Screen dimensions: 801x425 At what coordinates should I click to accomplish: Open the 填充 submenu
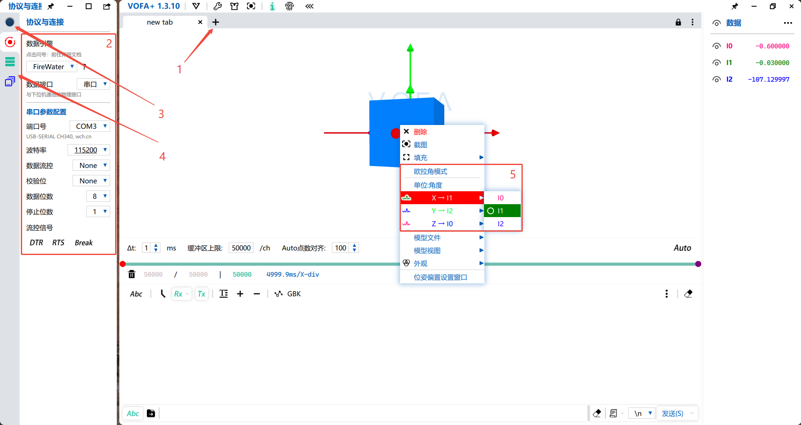pyautogui.click(x=442, y=157)
